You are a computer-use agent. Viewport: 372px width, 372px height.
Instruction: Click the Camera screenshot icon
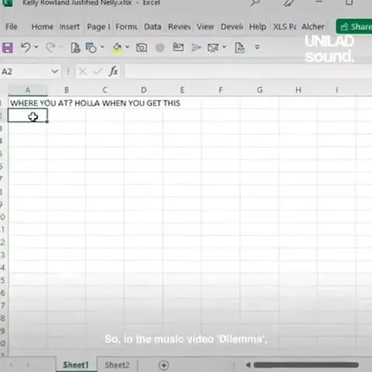[x=142, y=47]
